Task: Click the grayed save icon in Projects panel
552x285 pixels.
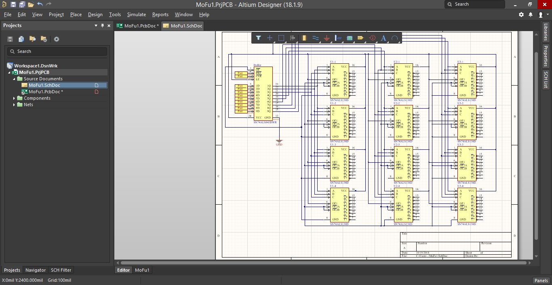Action: pos(10,39)
